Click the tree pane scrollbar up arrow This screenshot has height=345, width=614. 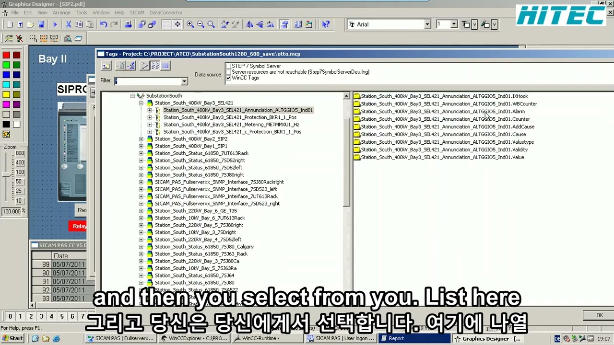(x=346, y=96)
